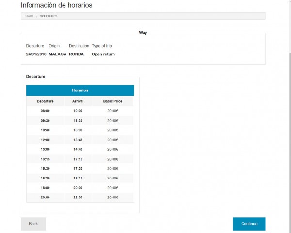This screenshot has height=233, width=291.
Task: Click the 11:30 arrival time
Action: click(78, 121)
